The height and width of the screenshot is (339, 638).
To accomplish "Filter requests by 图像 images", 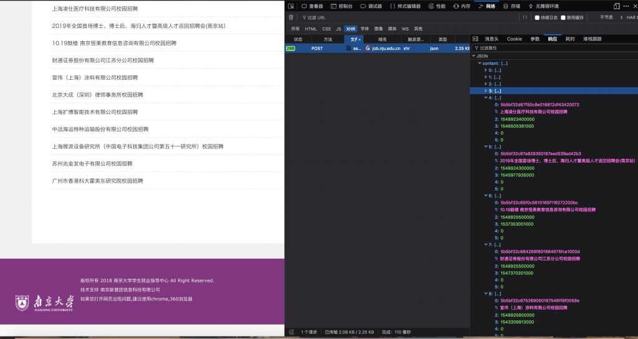I will click(378, 29).
